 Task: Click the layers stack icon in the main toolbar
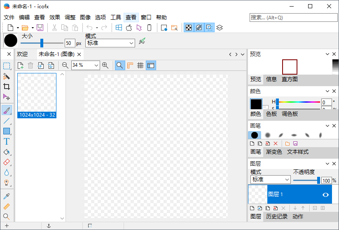click(220, 28)
